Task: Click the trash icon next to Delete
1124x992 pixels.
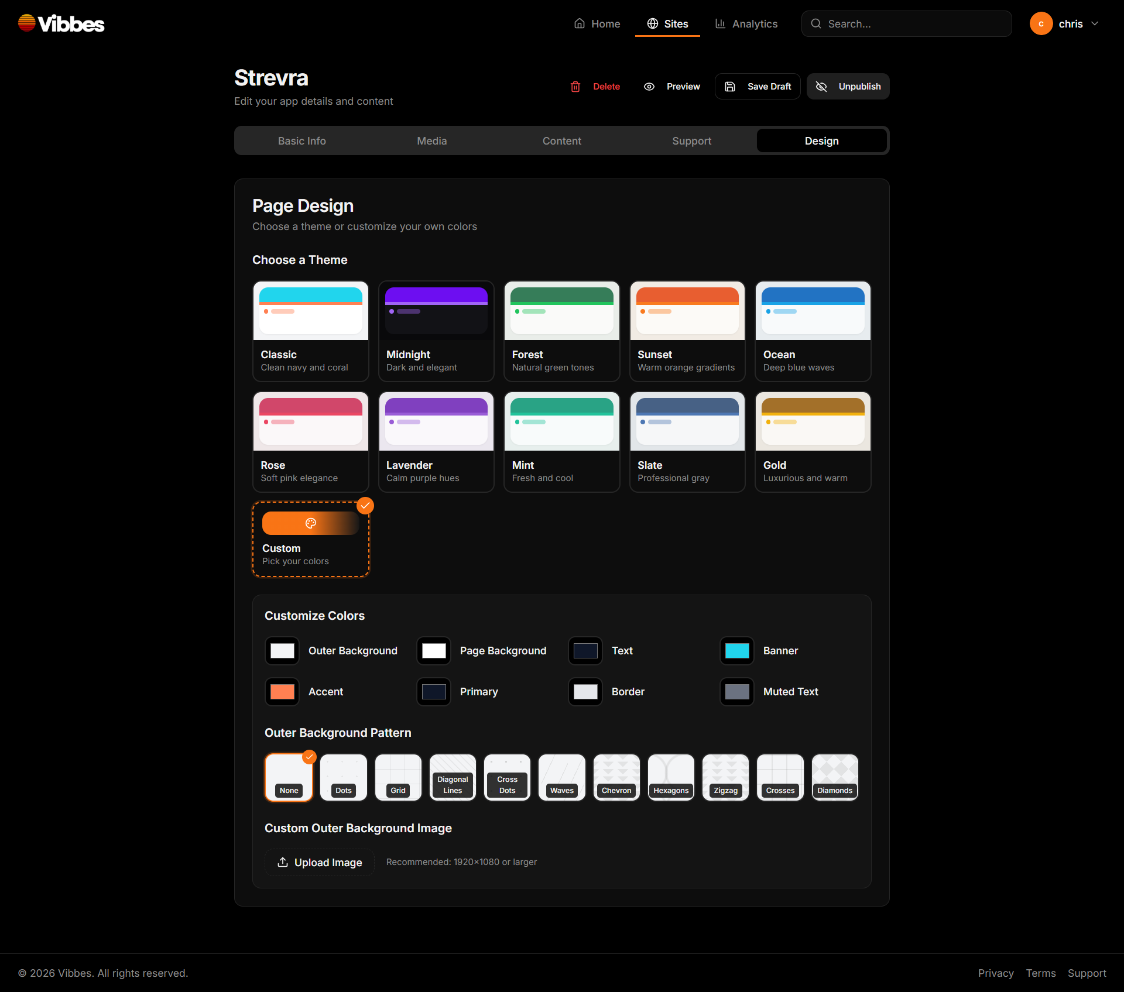Action: coord(575,86)
